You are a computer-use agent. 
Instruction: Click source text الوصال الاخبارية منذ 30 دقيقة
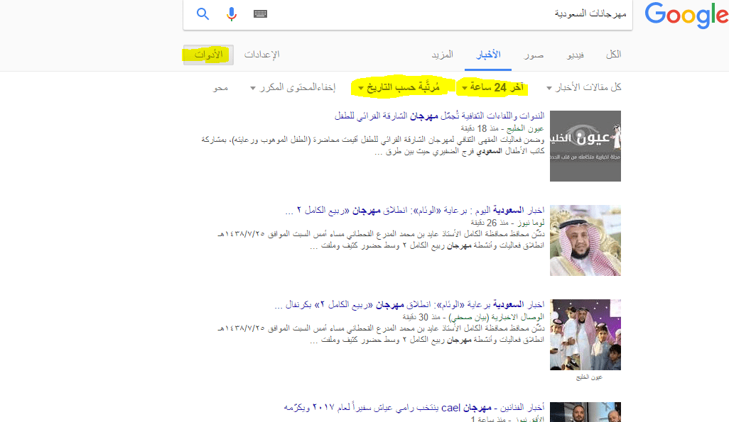pos(473,317)
